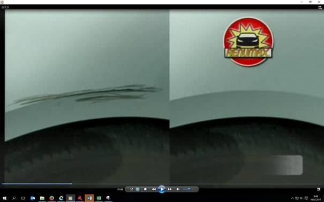This screenshot has width=324, height=202.
Task: Click the seek bar to jump ahead
Action: [162, 184]
